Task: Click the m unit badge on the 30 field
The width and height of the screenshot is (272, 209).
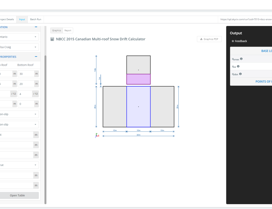Action: pos(36,74)
